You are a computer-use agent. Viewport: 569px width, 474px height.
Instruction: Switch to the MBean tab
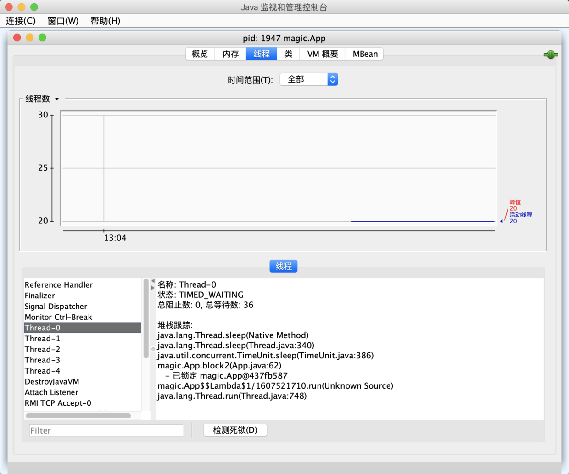pos(365,54)
